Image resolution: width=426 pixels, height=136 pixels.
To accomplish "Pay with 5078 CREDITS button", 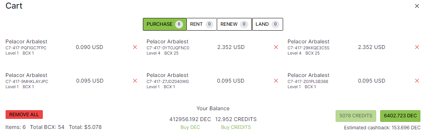I will coord(355,116).
